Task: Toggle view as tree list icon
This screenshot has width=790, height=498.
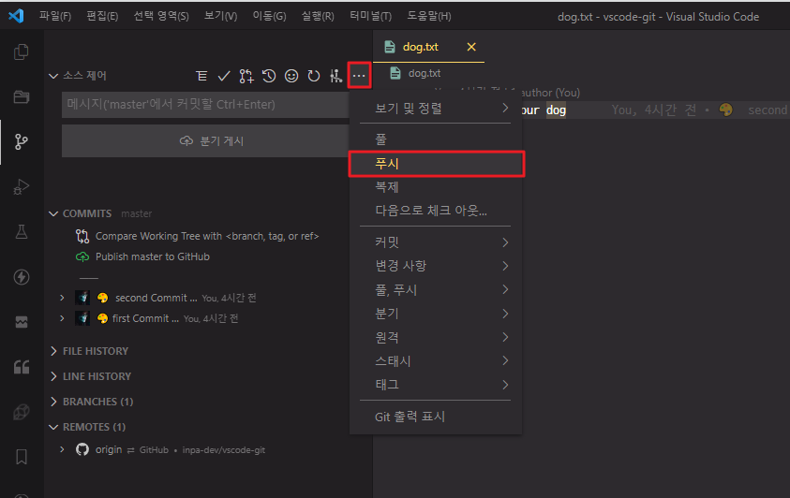Action: tap(201, 76)
